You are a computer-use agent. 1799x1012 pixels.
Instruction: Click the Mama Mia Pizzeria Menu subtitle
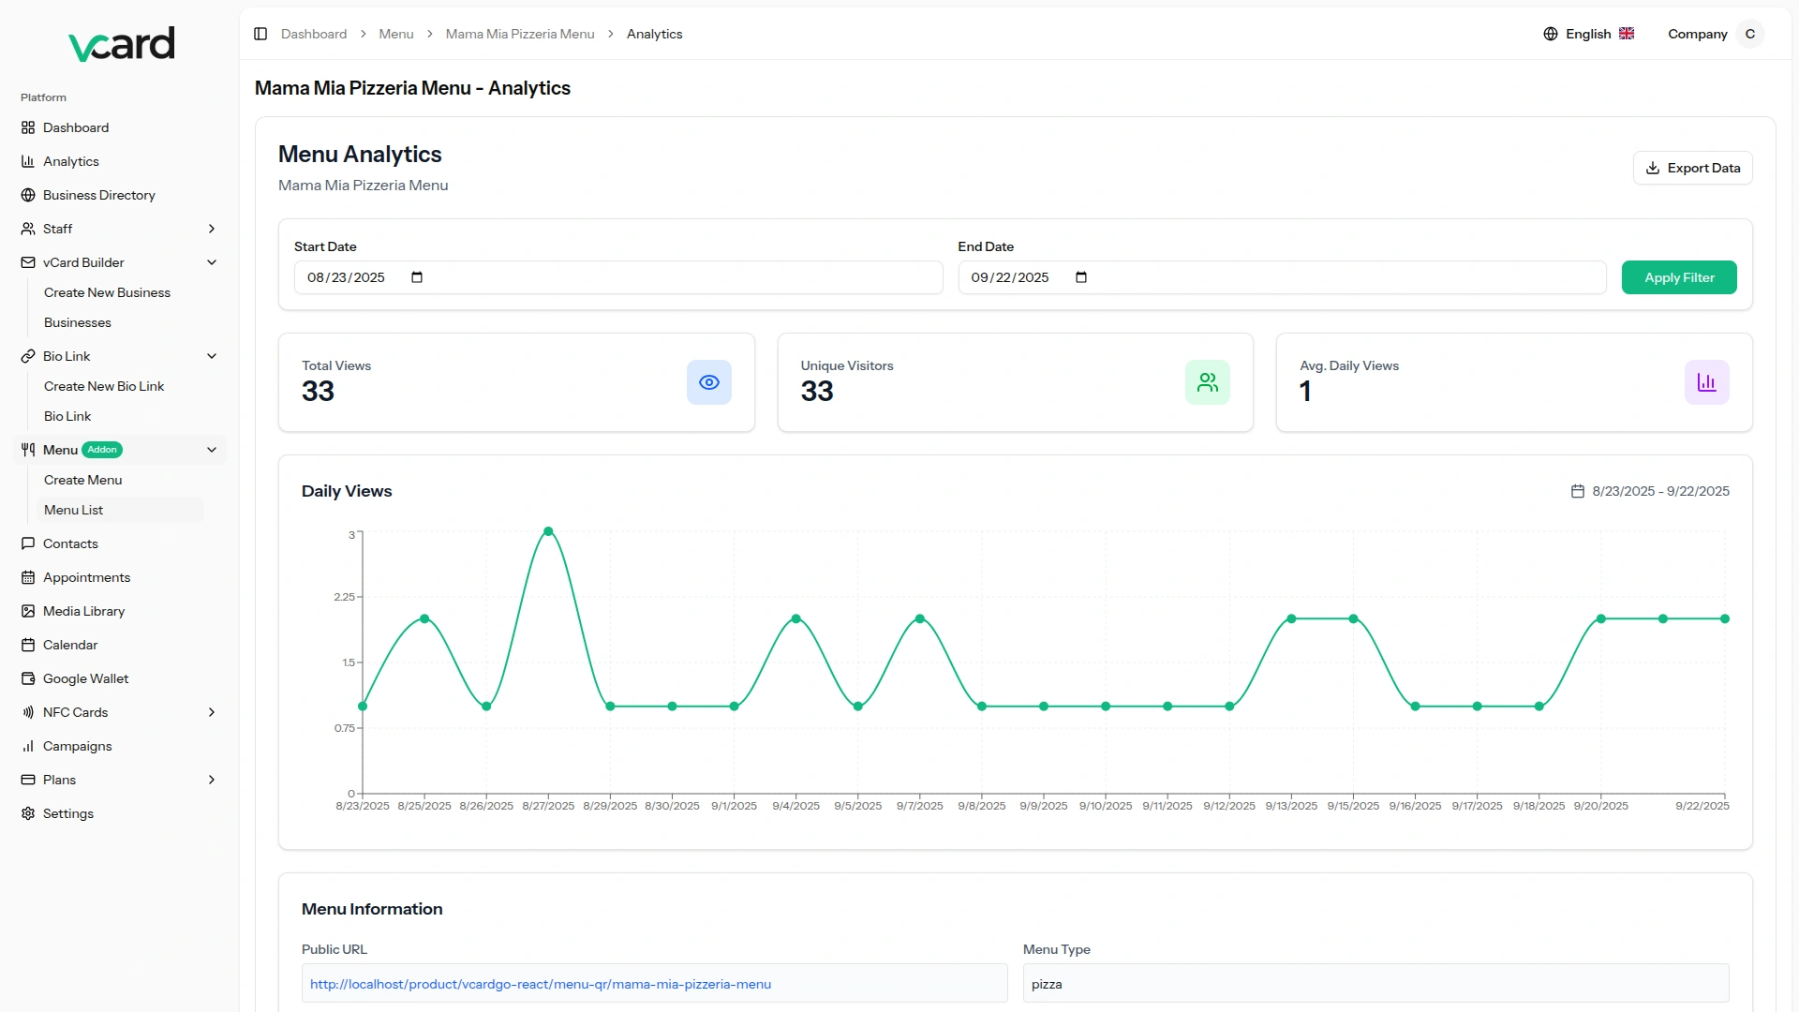pyautogui.click(x=364, y=186)
